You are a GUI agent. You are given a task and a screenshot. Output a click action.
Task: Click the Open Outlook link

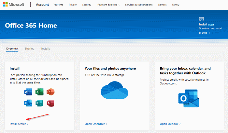[x=170, y=124]
